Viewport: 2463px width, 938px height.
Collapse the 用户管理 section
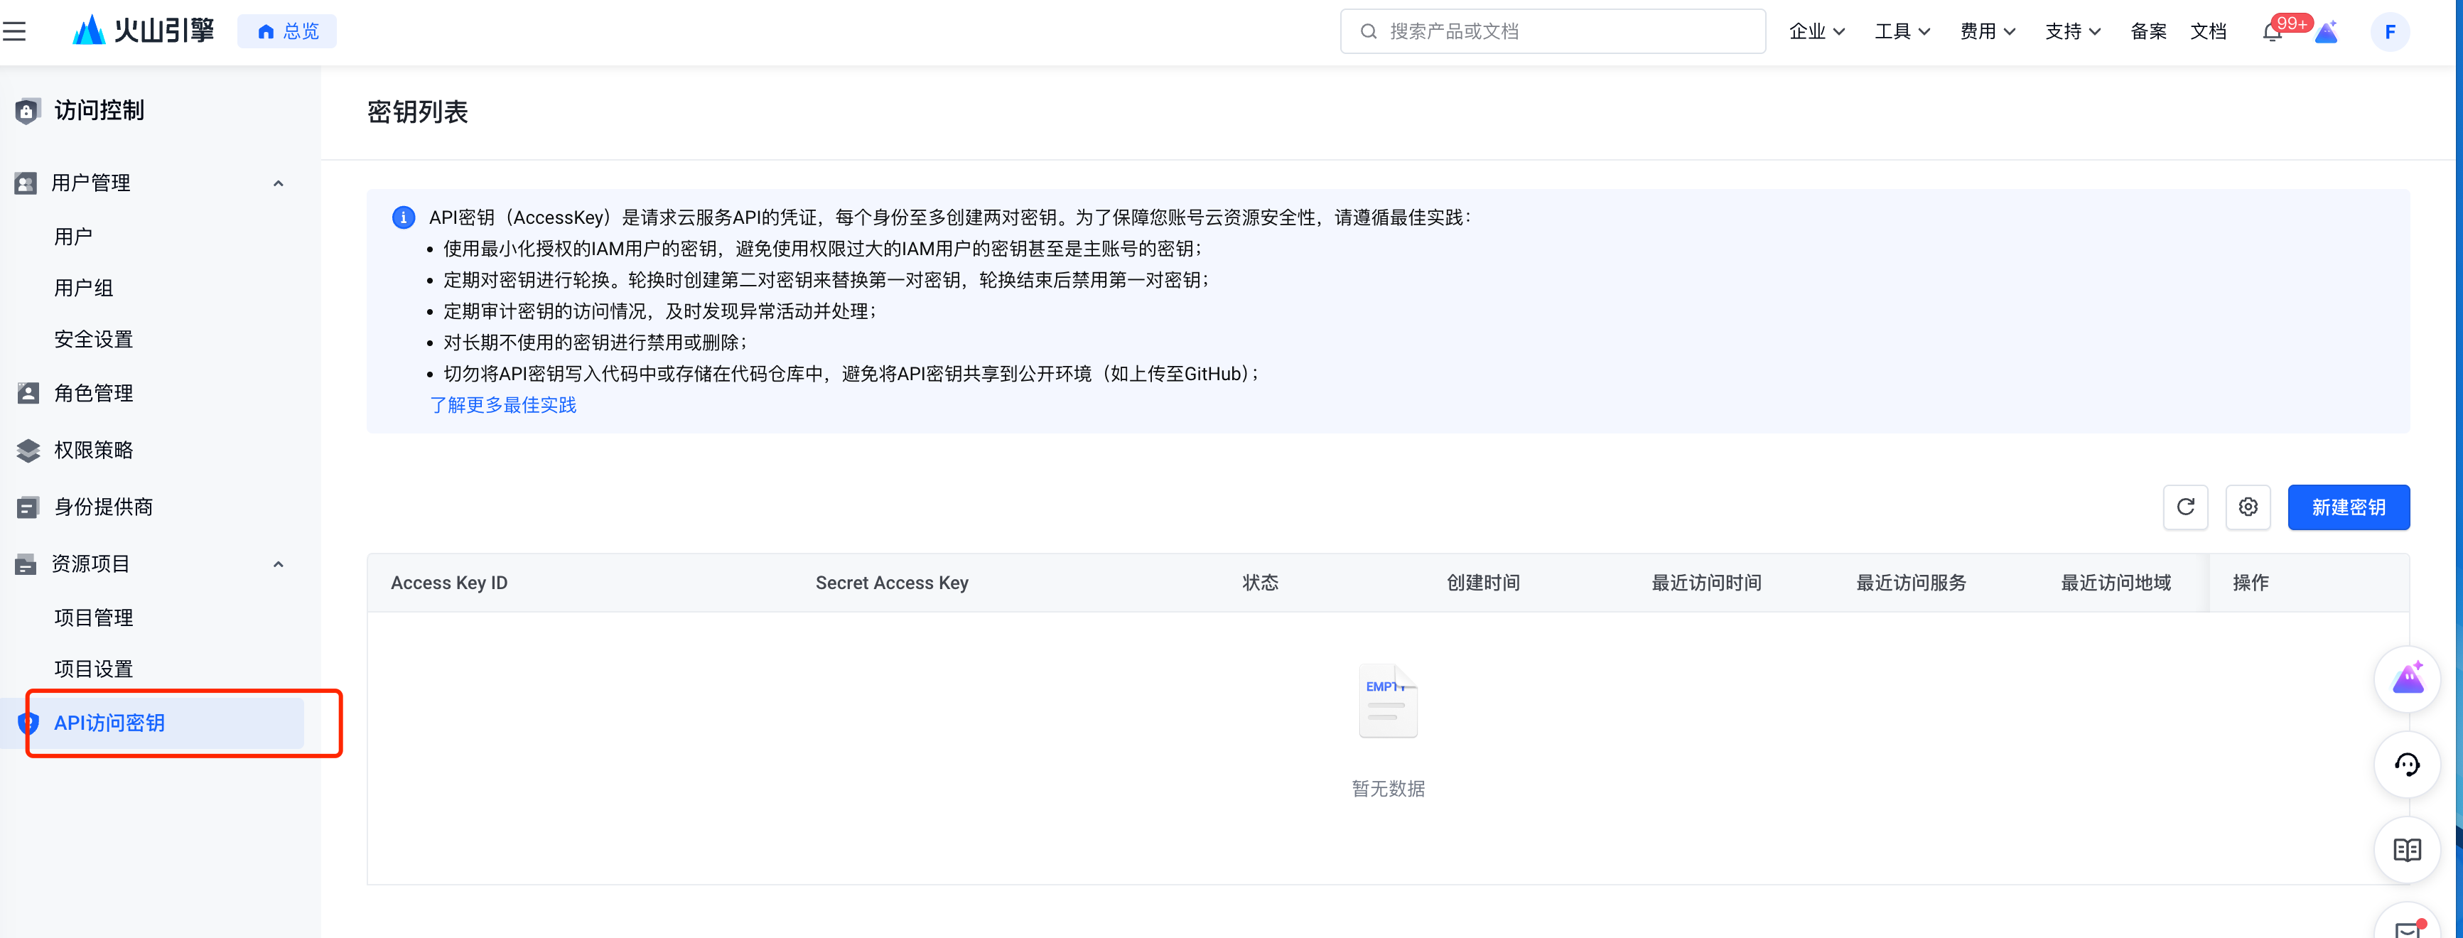click(x=279, y=183)
